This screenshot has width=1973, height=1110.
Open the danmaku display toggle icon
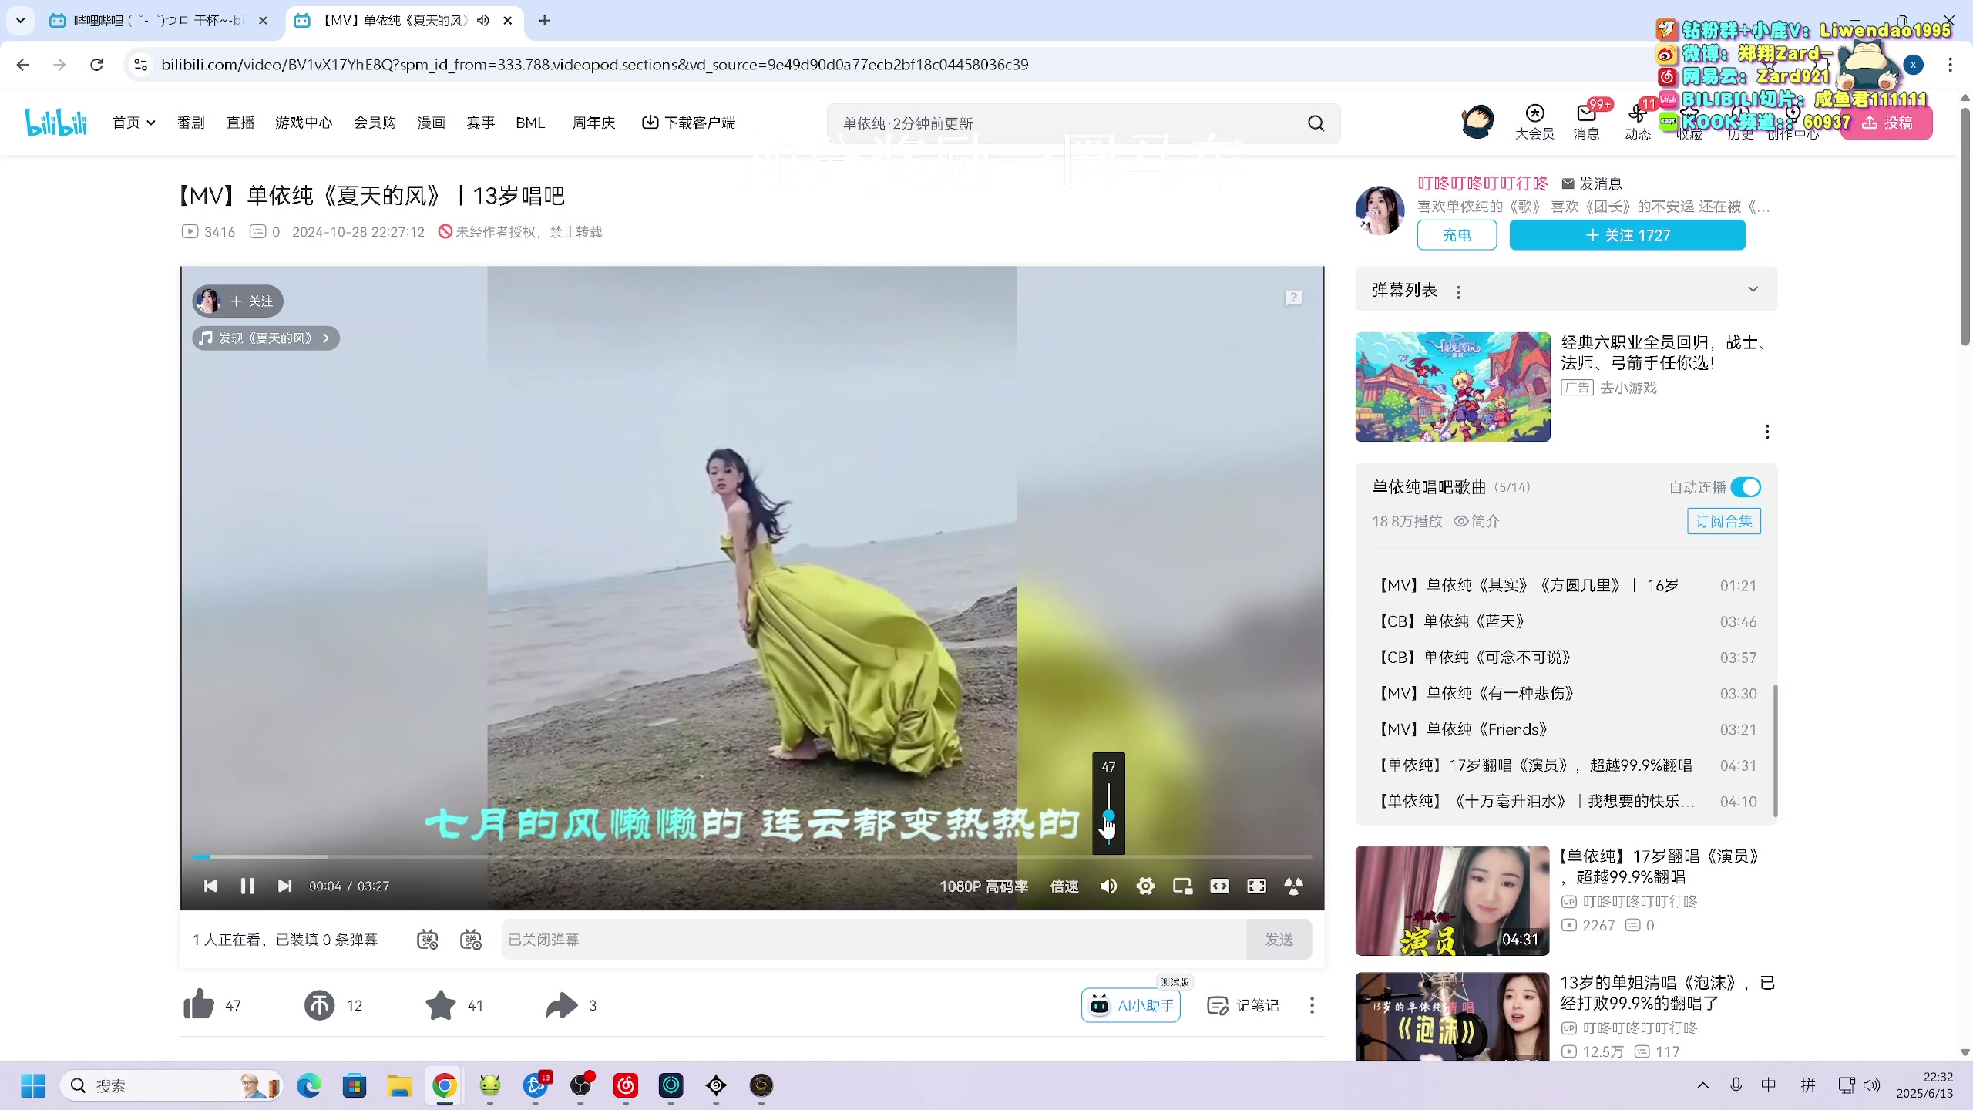pyautogui.click(x=427, y=939)
